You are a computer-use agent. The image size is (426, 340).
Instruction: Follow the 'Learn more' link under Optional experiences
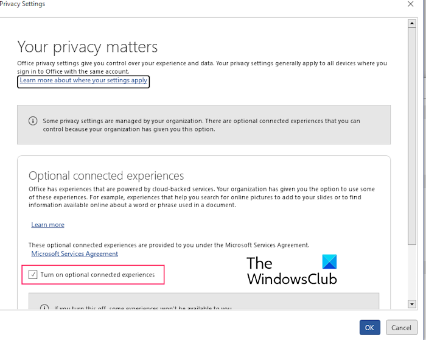(47, 225)
